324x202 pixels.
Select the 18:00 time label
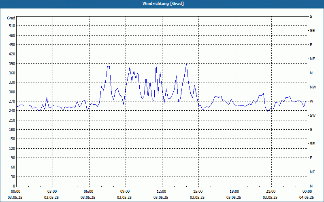234,191
